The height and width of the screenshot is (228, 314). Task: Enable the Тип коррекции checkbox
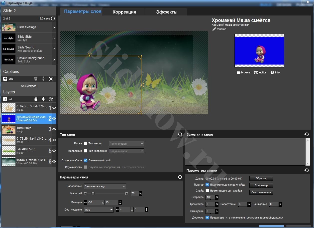(x=86, y=151)
